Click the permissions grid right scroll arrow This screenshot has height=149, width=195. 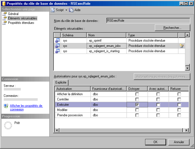(186, 130)
